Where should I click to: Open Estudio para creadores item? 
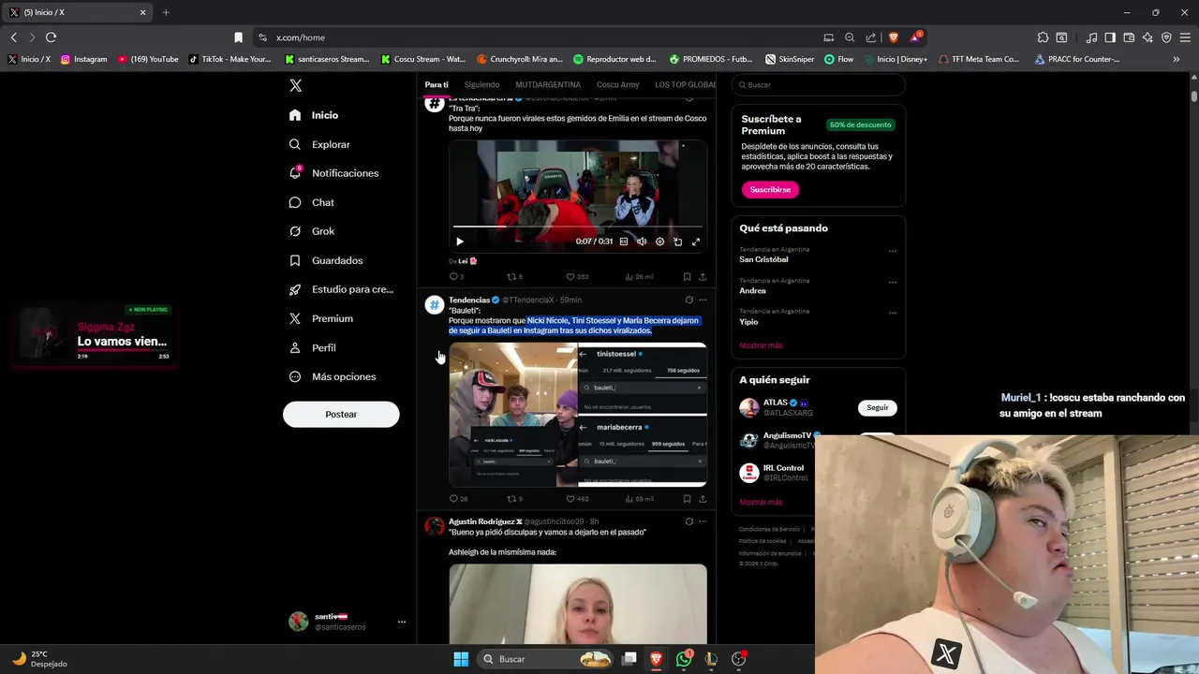pos(341,289)
